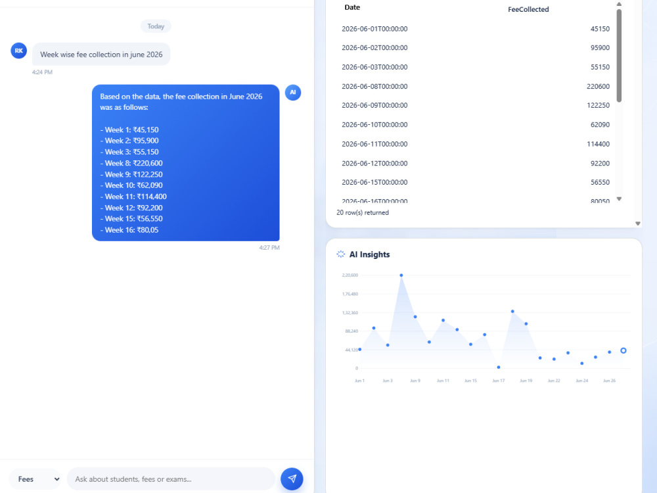
Task: Click the fee value 92200
Action: [x=600, y=163]
